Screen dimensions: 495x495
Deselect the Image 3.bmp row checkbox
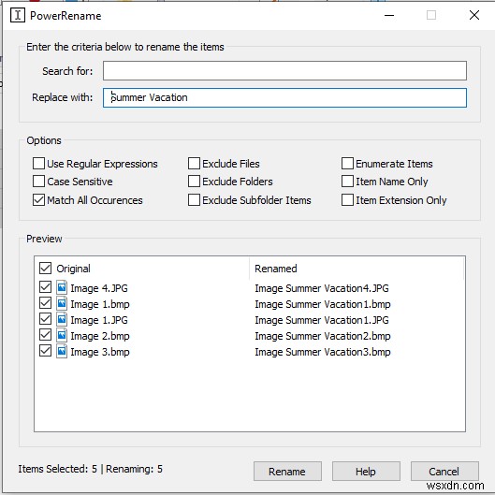click(x=45, y=351)
